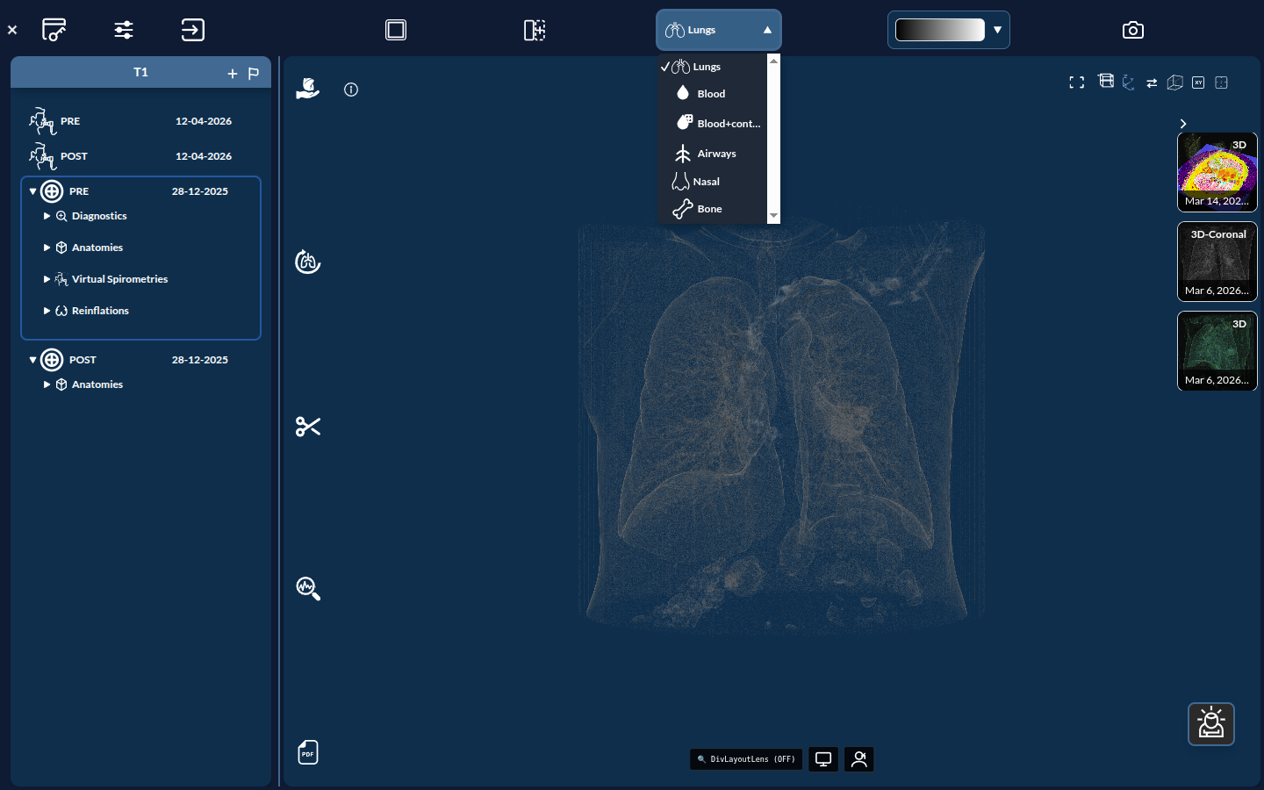The image size is (1264, 790).
Task: Toggle the 3D bounding cube
Action: (x=1174, y=83)
